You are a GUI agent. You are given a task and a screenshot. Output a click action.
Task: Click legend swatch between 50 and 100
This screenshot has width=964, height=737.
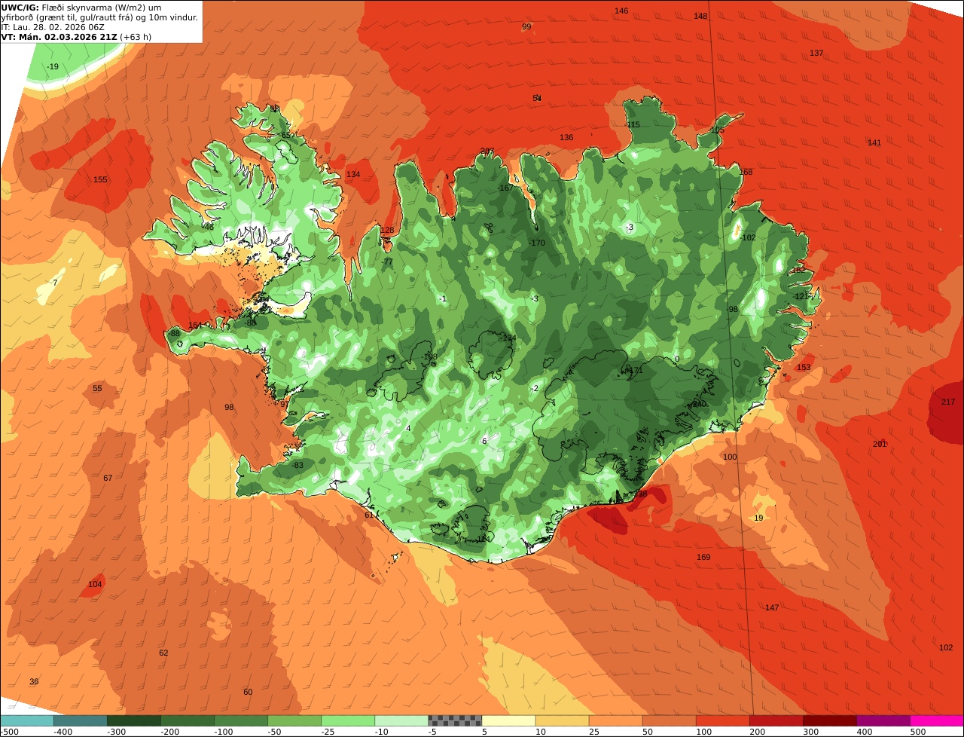(669, 720)
